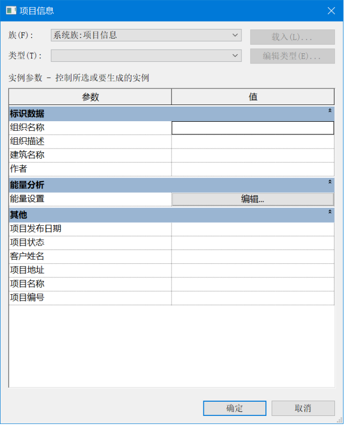Click the 项目发布日期 value cell
This screenshot has height=425, width=344.
(x=253, y=229)
